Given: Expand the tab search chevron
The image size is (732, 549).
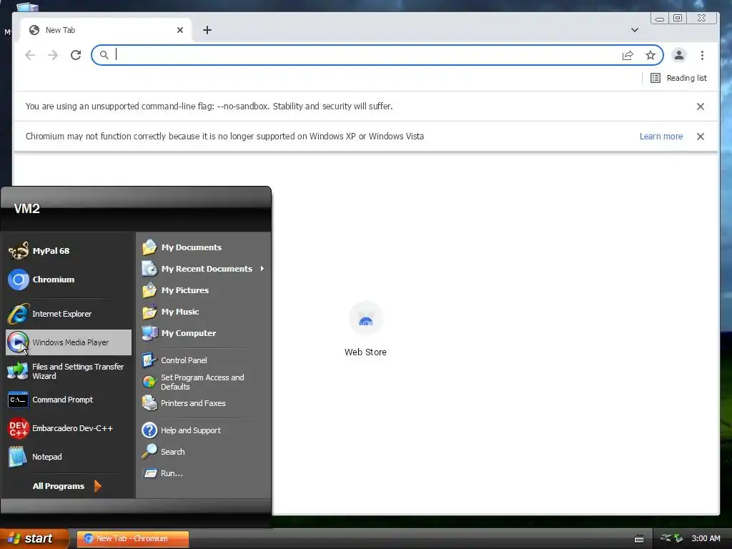Looking at the screenshot, I should click(635, 30).
